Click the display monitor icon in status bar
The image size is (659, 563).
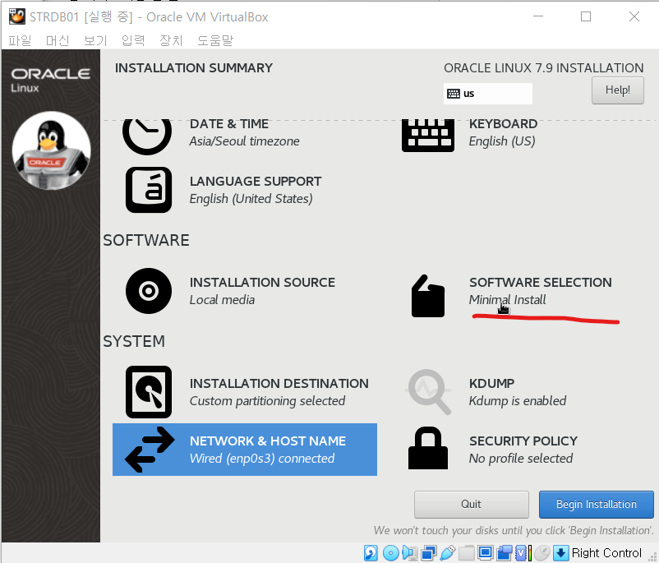(x=486, y=552)
